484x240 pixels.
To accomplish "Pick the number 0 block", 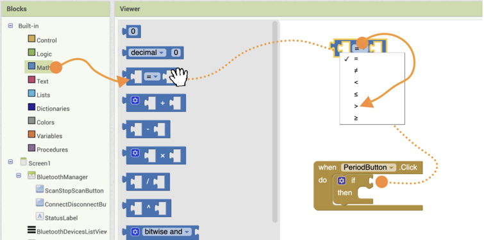I will 132,31.
